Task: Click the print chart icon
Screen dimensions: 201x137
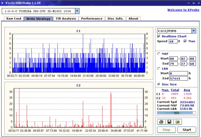Action: pyautogui.click(x=161, y=122)
